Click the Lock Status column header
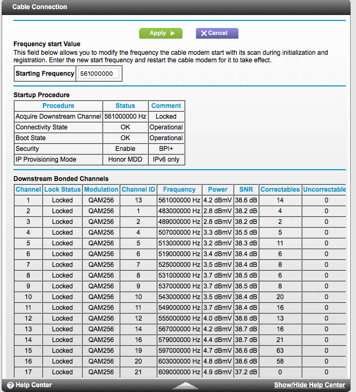Viewport: 356px width, 392px height. pos(62,190)
